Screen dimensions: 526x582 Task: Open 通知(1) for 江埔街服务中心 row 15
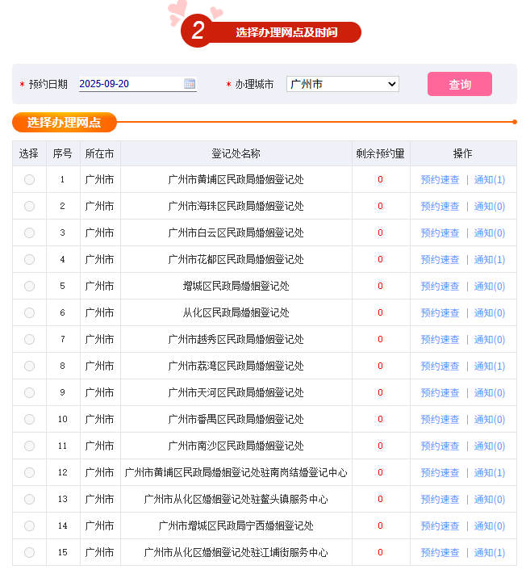(489, 553)
